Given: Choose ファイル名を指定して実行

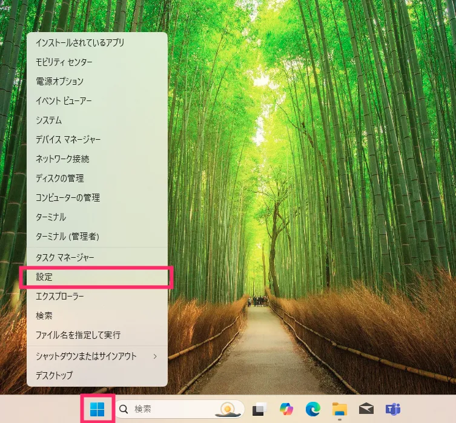Looking at the screenshot, I should click(97, 335).
